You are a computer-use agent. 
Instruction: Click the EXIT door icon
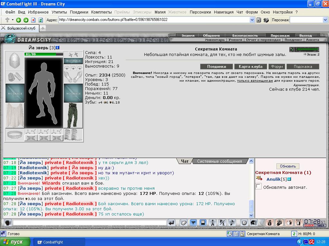pos(299,223)
